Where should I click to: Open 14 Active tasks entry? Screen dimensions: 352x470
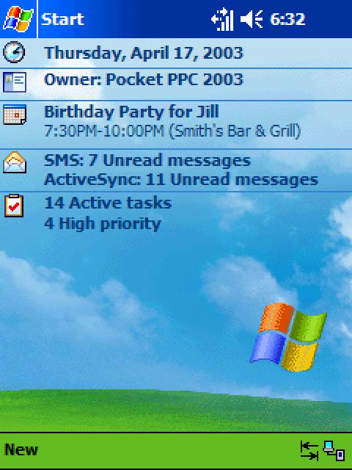(108, 203)
